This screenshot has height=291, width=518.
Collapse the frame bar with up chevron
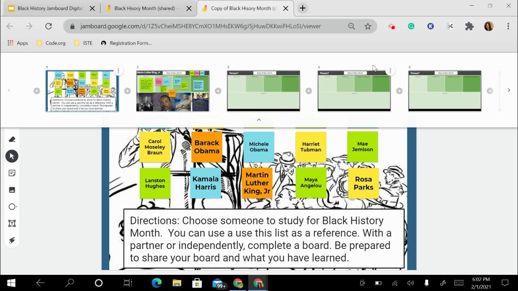(259, 120)
